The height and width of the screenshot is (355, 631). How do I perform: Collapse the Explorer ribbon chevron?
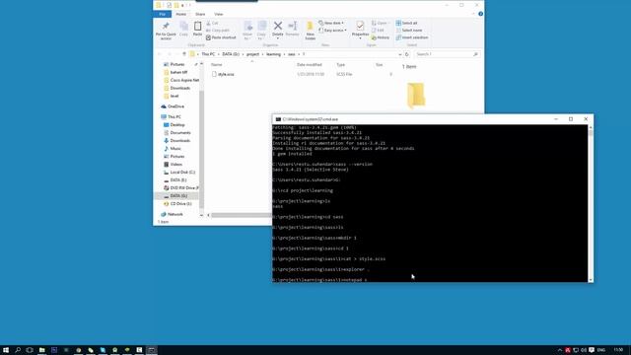[x=473, y=14]
